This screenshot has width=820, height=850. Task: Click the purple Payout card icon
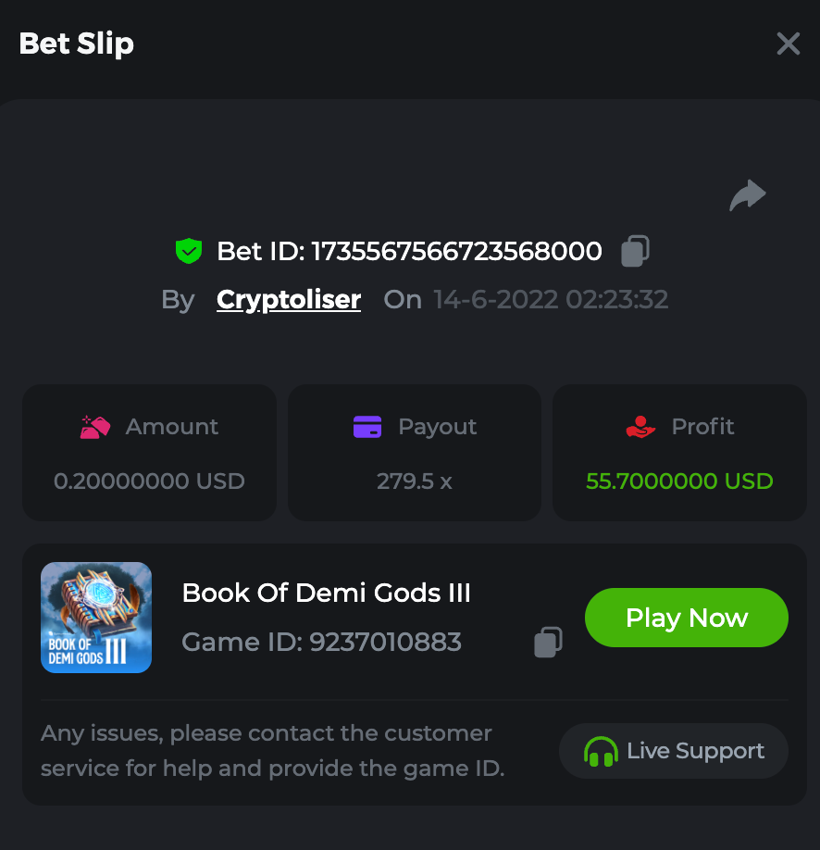pyautogui.click(x=367, y=427)
